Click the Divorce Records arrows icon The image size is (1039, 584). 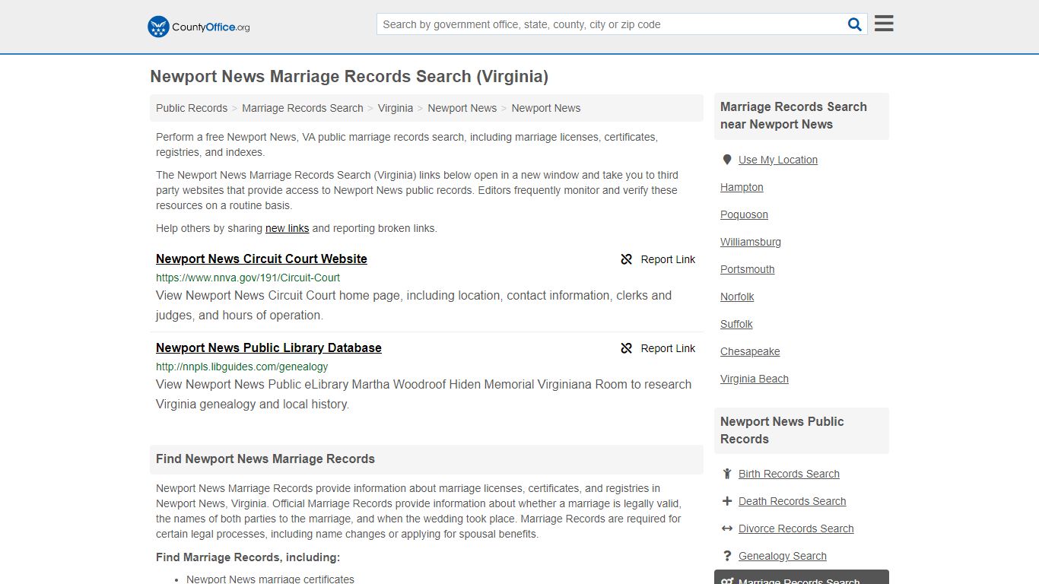point(727,528)
